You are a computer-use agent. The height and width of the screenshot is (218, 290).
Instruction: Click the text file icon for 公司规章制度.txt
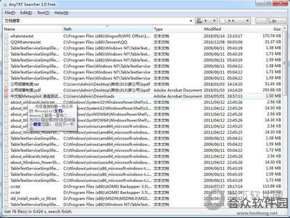click(6, 84)
